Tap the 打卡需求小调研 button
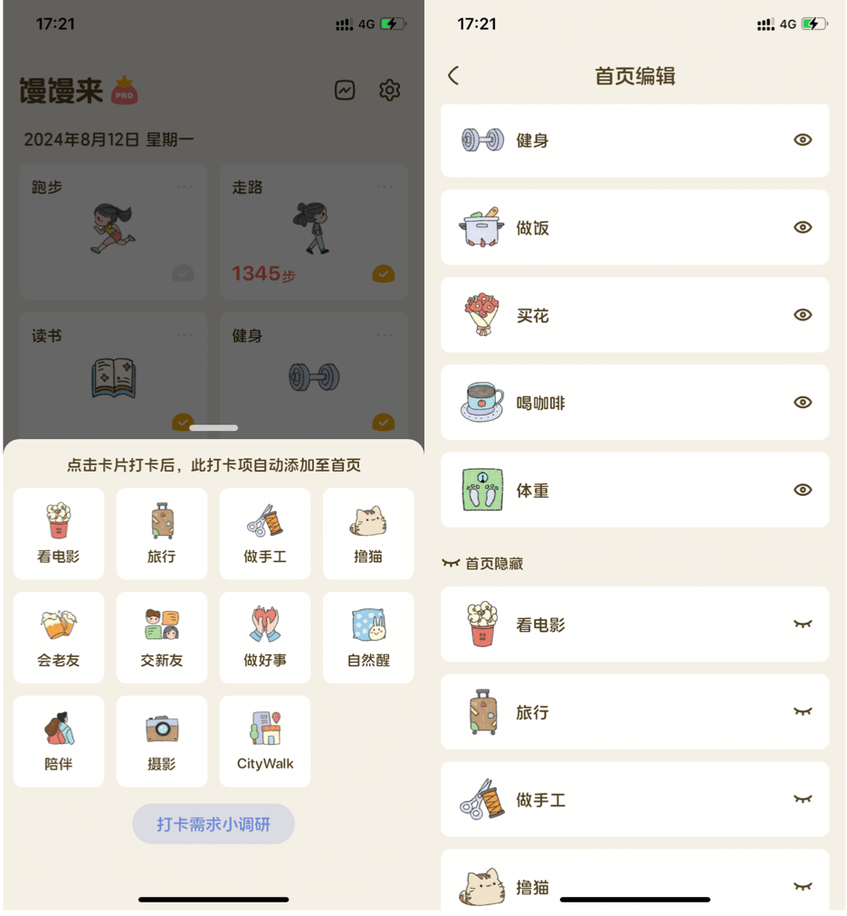The image size is (847, 916). point(214,824)
